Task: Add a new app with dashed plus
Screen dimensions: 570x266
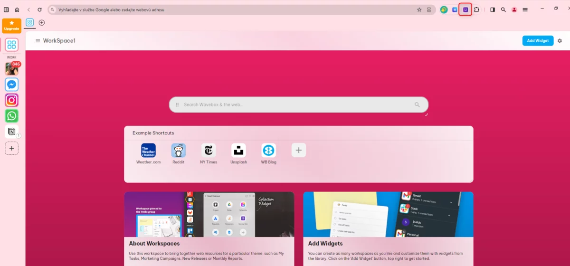Action: [x=12, y=148]
